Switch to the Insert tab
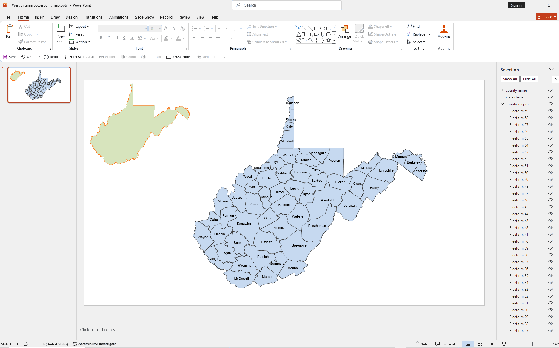Viewport: 559px width, 348px height. 40,17
